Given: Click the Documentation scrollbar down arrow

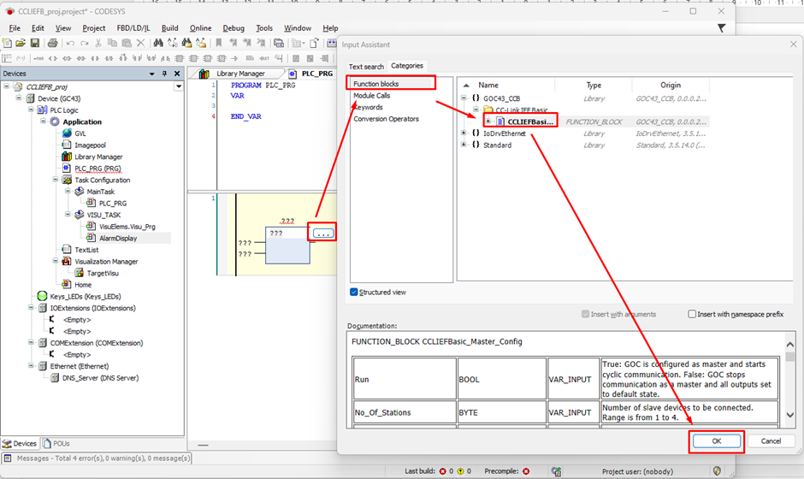Looking at the screenshot, I should tap(789, 416).
